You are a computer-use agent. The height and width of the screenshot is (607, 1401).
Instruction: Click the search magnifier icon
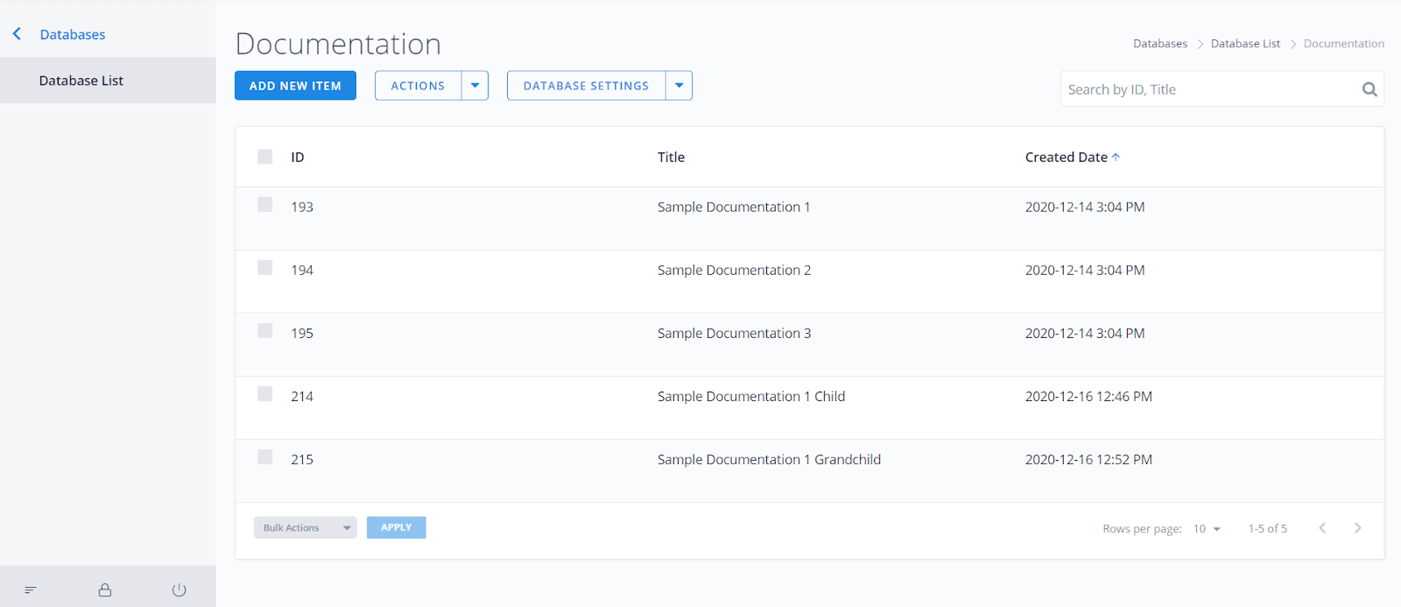pyautogui.click(x=1369, y=89)
